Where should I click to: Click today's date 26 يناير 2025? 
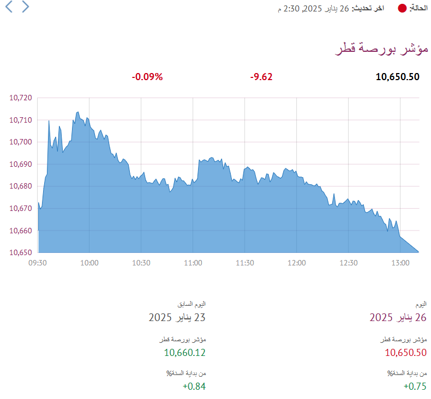click(x=398, y=317)
